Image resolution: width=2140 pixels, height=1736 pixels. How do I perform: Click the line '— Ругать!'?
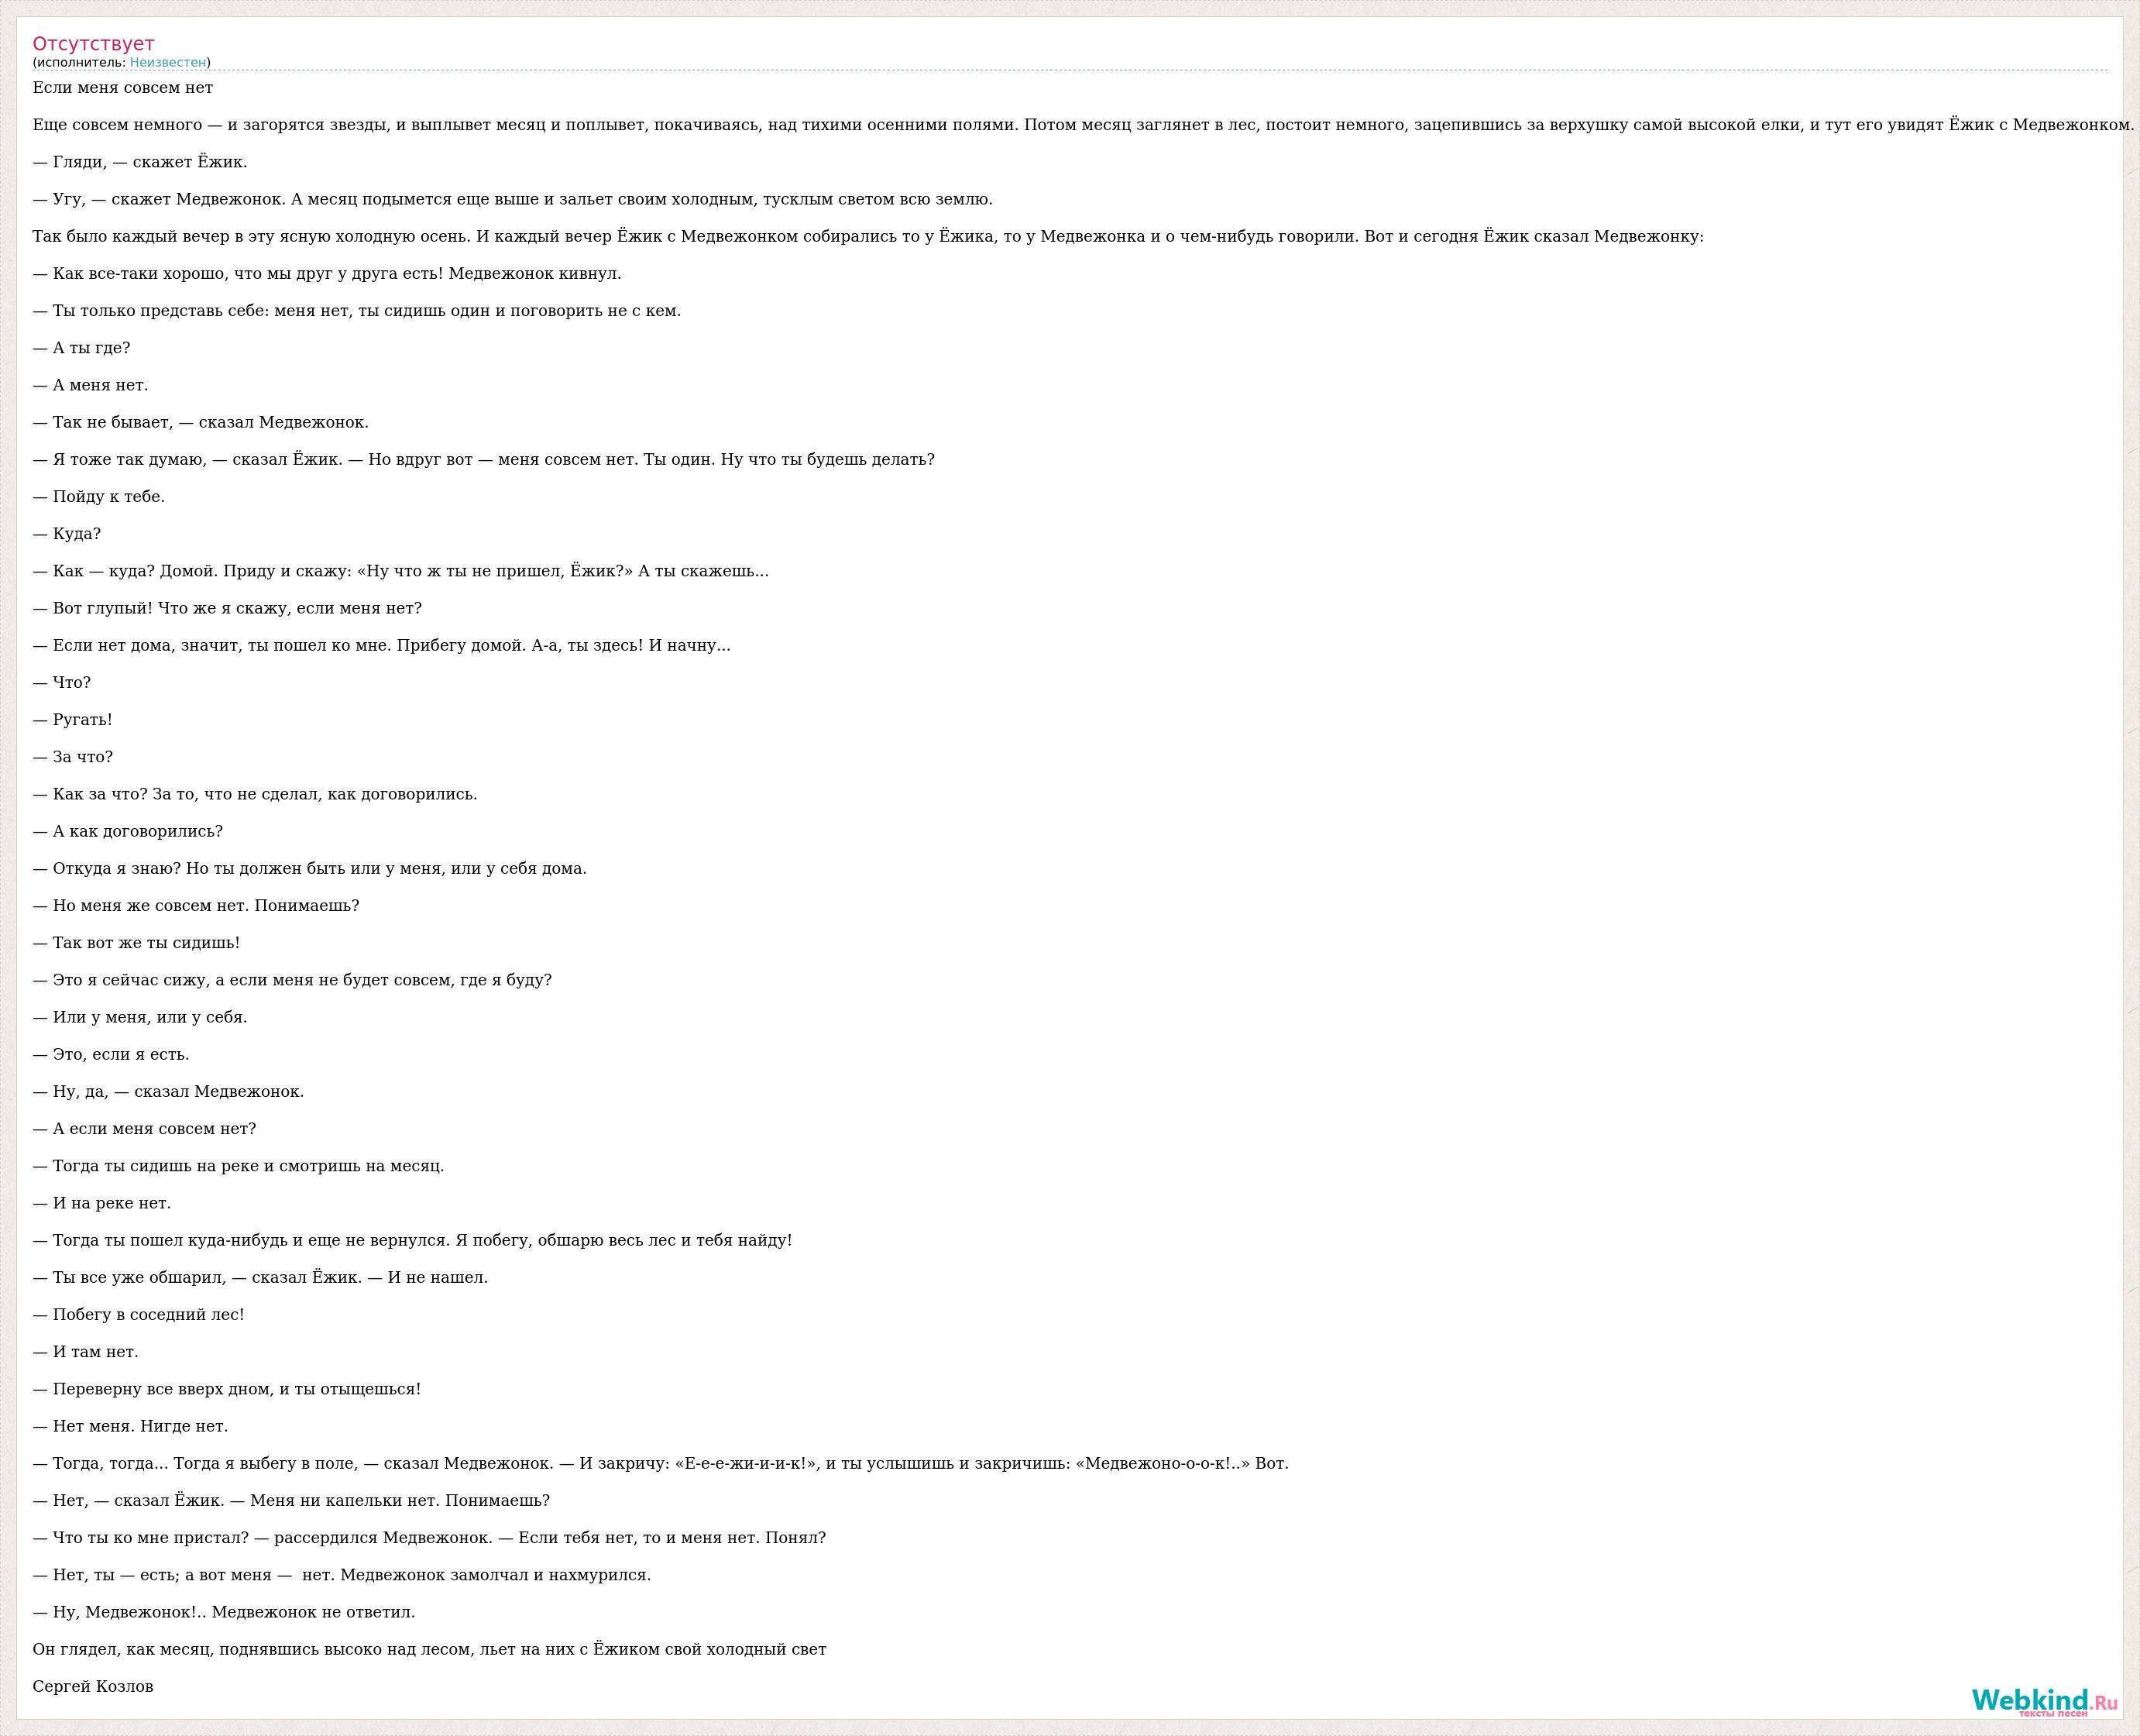pyautogui.click(x=73, y=720)
